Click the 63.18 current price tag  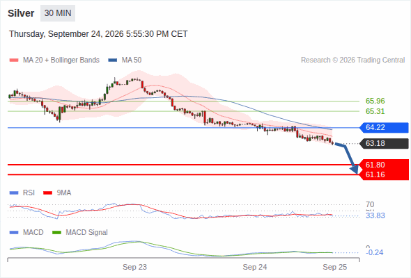[x=384, y=144]
